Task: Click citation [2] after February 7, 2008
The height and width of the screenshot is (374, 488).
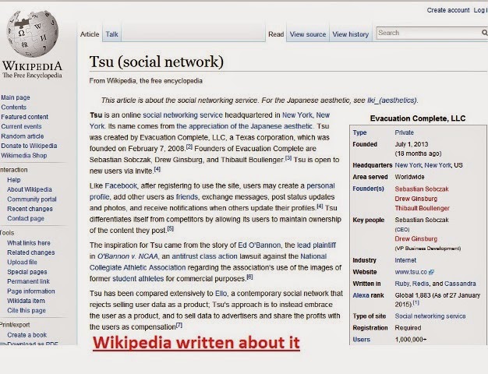Action: pyautogui.click(x=189, y=146)
